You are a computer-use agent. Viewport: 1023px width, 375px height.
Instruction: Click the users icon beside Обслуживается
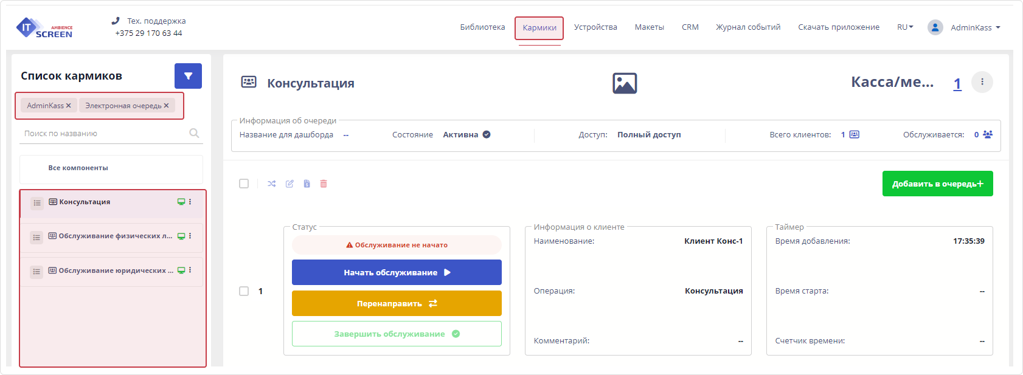pos(988,135)
